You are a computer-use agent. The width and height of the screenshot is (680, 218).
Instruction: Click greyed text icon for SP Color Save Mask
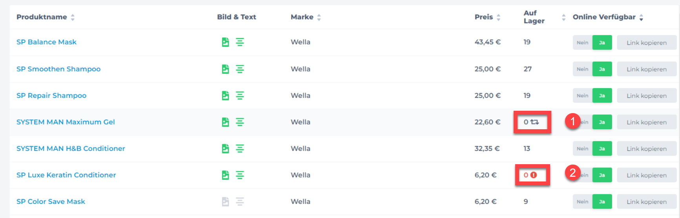click(x=240, y=202)
